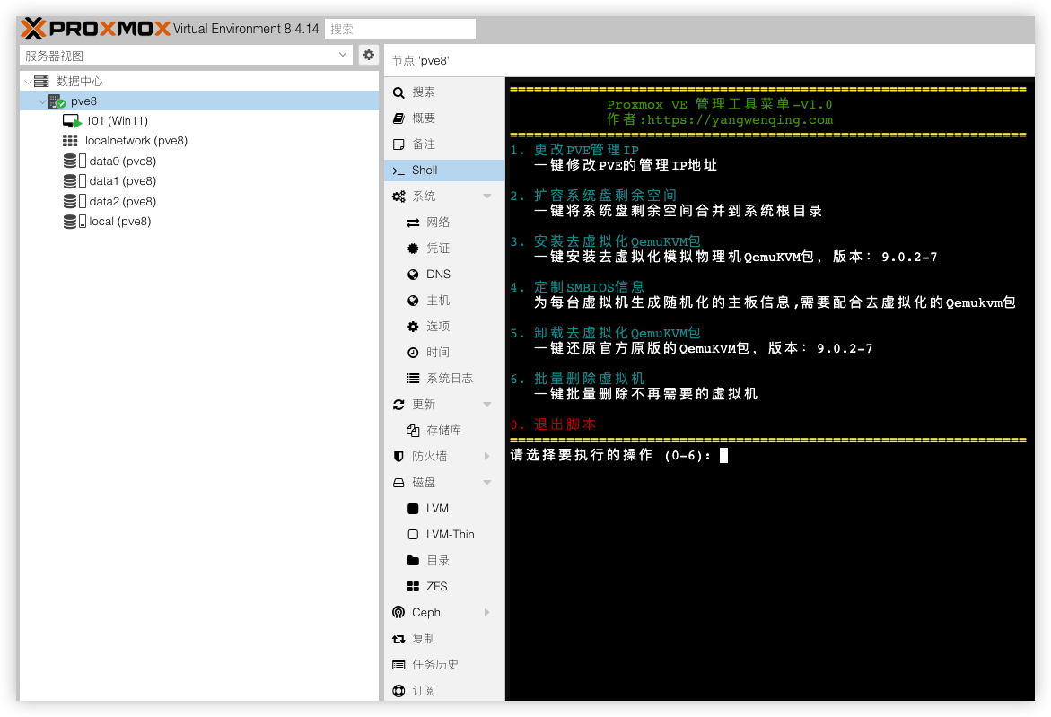Viewport: 1051px width, 717px height.
Task: Open the 服务器视图 view dropdown
Action: (x=187, y=55)
